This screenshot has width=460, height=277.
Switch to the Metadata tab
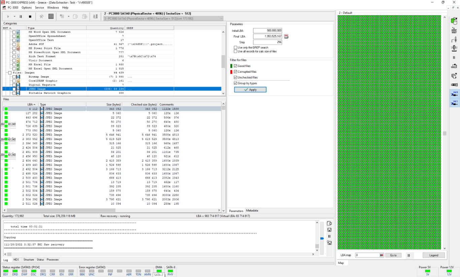pyautogui.click(x=252, y=211)
